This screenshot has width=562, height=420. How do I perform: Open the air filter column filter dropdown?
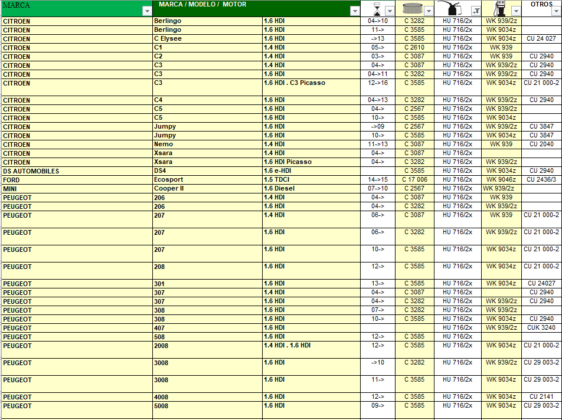pos(429,11)
